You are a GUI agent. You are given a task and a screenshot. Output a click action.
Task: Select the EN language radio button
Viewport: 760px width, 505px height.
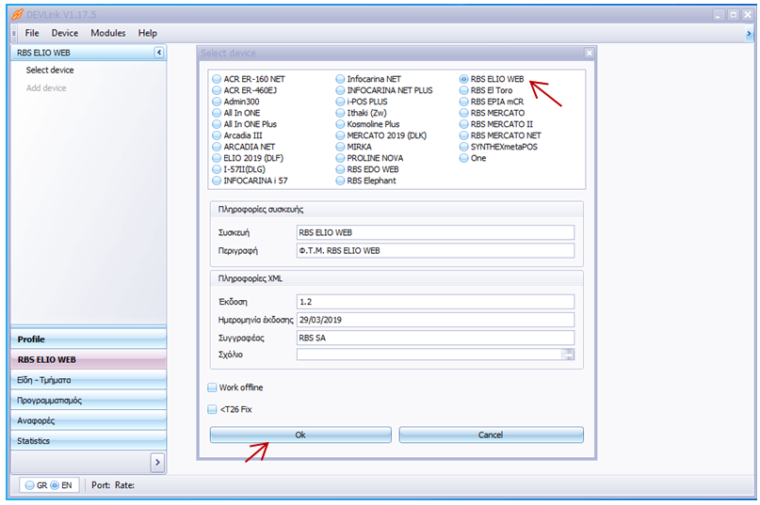pyautogui.click(x=55, y=485)
